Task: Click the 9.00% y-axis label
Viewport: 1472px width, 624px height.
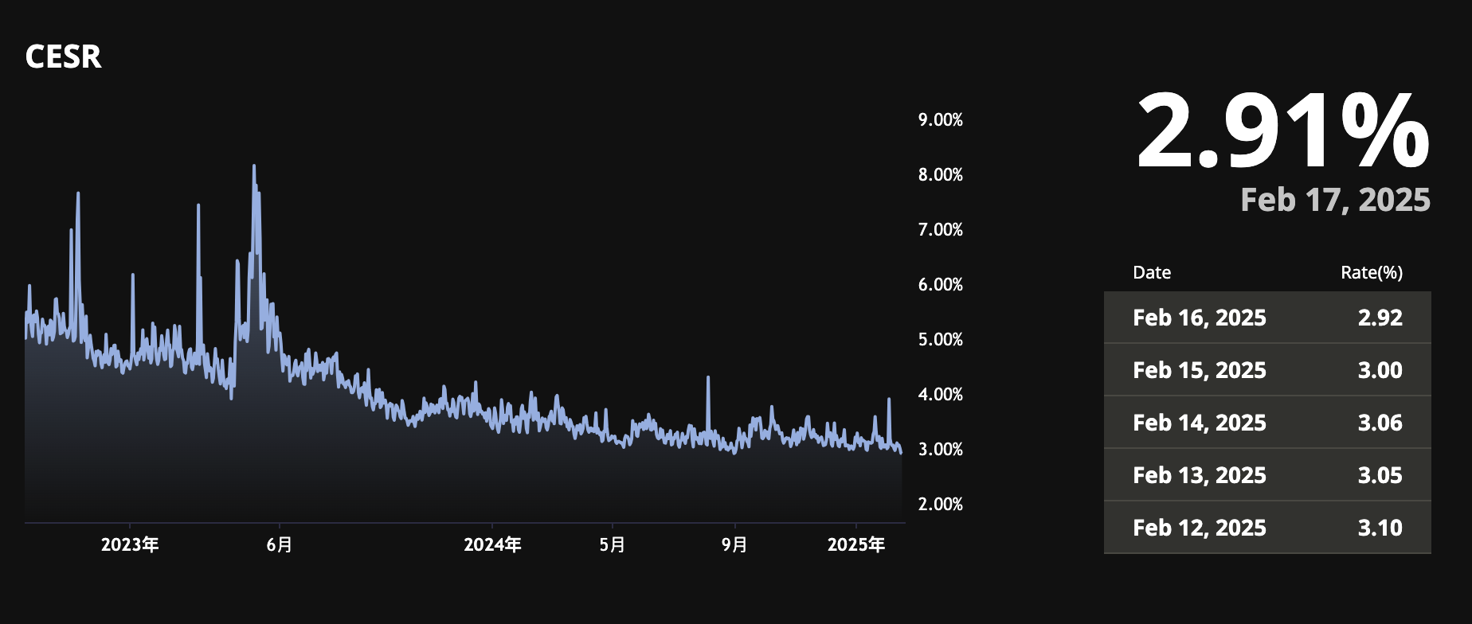Action: (x=940, y=120)
